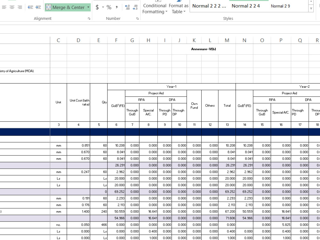
Task: Select Year-1 Project Aid header cell
Action: [156, 93]
